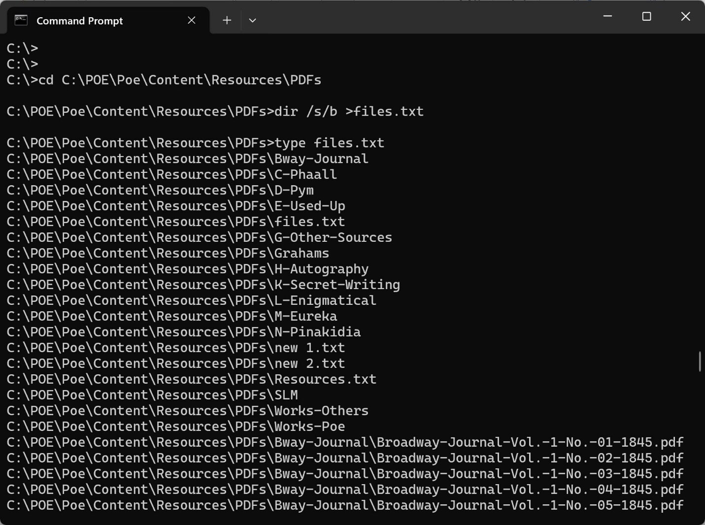Click the SLM path line
705x525 pixels.
coord(152,394)
